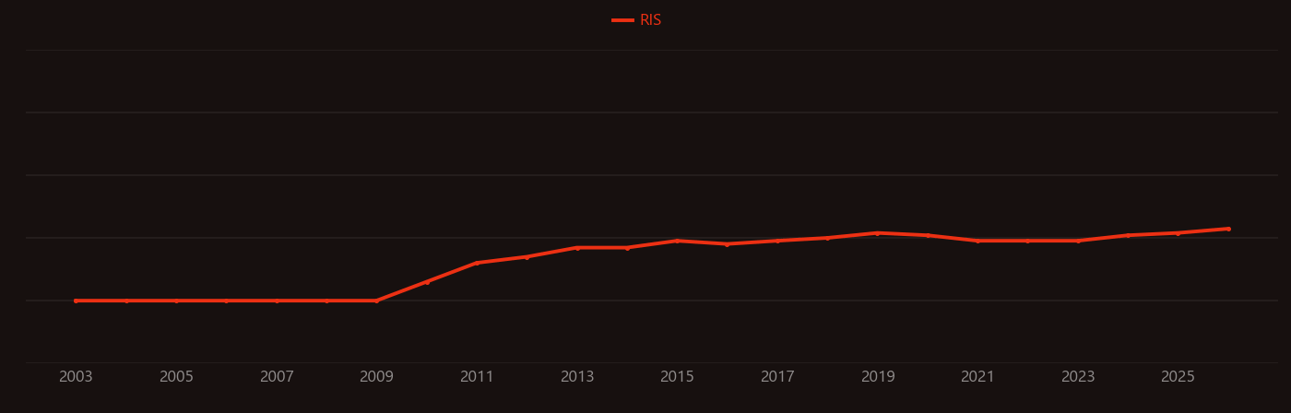
Task: Select the RIS data point at 2023
Action: pyautogui.click(x=1078, y=241)
